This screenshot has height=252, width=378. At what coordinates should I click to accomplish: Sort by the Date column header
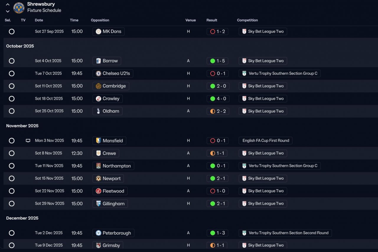[x=39, y=20]
